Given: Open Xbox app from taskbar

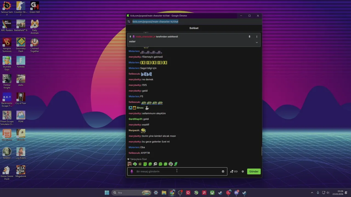Looking at the screenshot, I should click(212, 193).
